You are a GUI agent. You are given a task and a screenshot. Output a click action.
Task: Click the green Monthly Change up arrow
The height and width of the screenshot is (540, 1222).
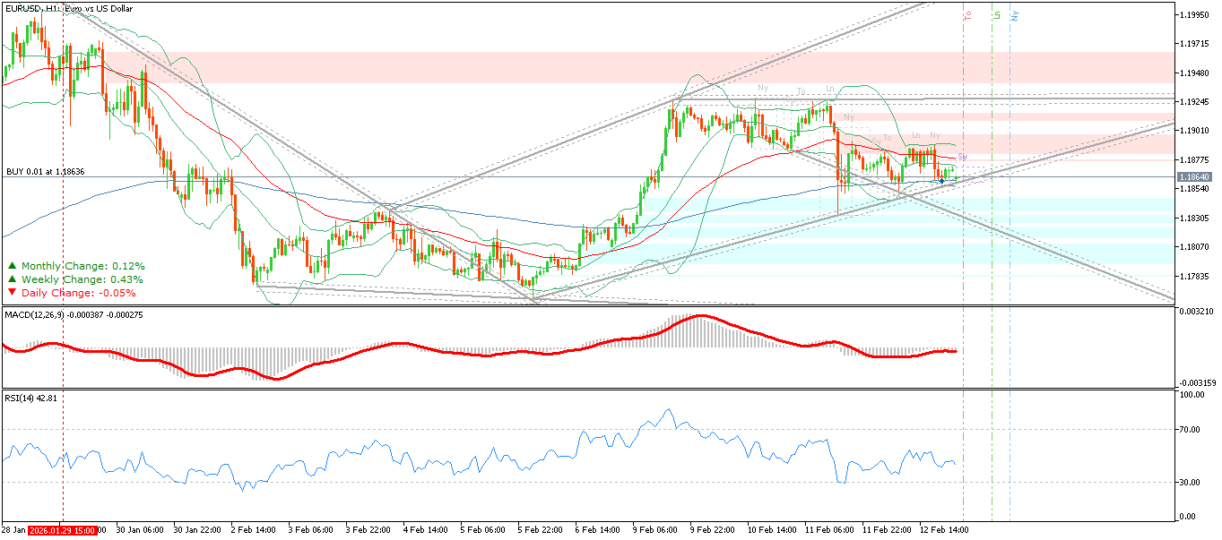12,266
